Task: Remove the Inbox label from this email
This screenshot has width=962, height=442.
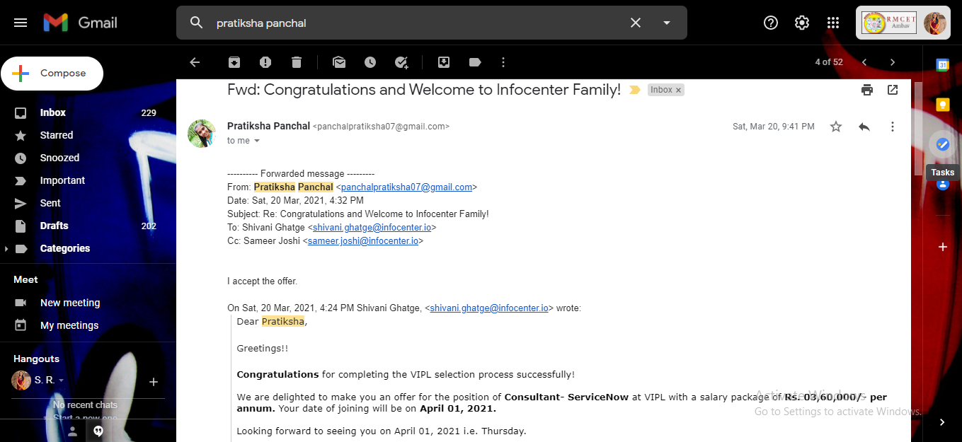Action: point(678,90)
